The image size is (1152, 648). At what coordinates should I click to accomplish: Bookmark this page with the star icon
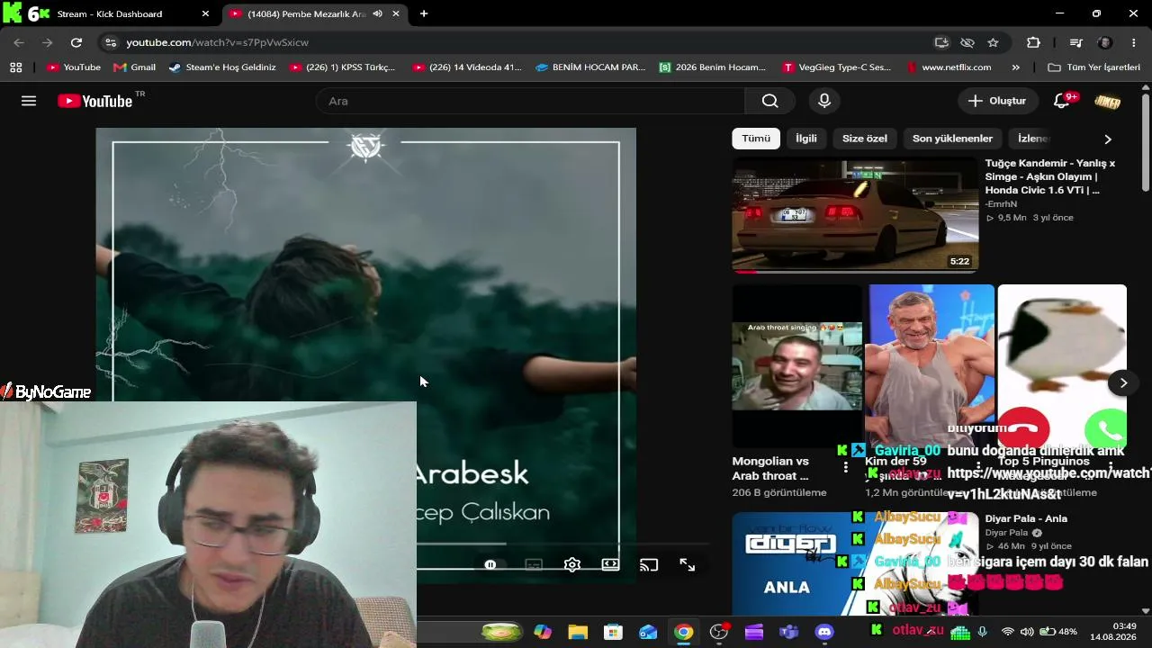click(x=993, y=42)
